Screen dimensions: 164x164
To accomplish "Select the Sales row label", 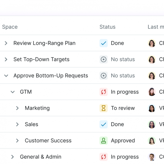I will coord(32,124).
